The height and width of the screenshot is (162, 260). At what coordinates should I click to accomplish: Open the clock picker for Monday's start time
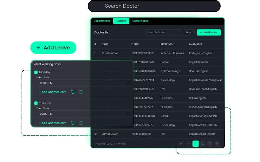coord(128,83)
